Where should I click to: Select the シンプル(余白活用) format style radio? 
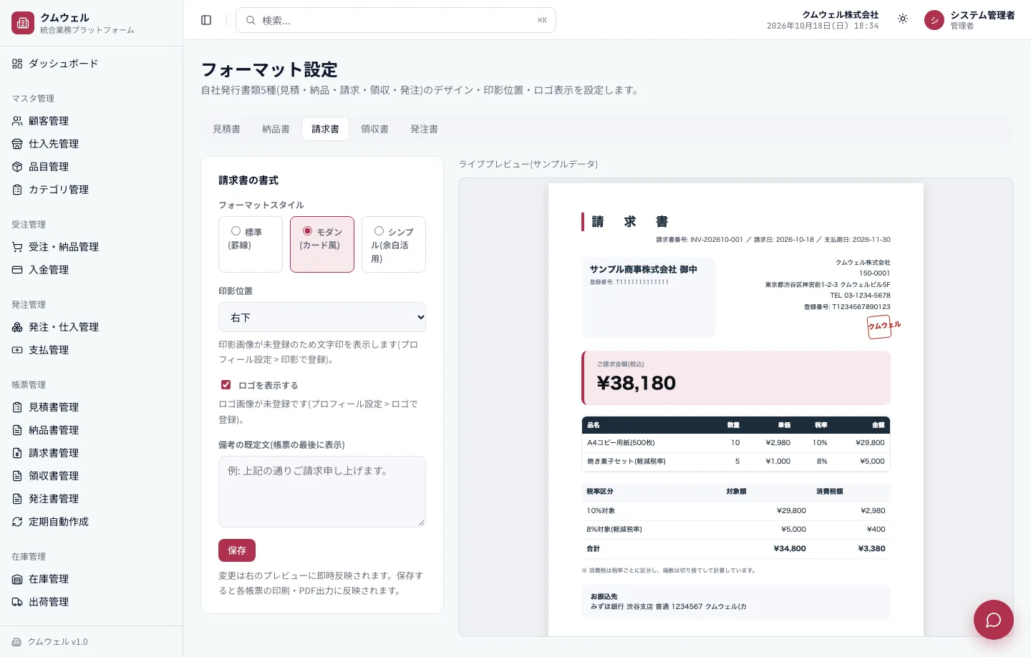tap(379, 231)
